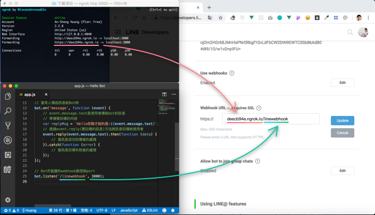Image resolution: width=375 pixels, height=215 pixels.
Task: Edit the Use webhooks setting
Action: point(342,82)
